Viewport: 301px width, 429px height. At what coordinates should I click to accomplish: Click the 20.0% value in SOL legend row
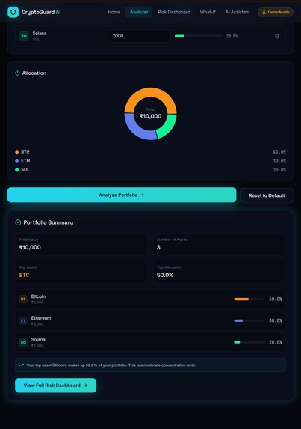(279, 170)
